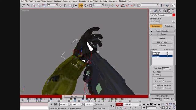Switch to the Create command panel
Viewport: 196px width, 110px height.
click(151, 11)
